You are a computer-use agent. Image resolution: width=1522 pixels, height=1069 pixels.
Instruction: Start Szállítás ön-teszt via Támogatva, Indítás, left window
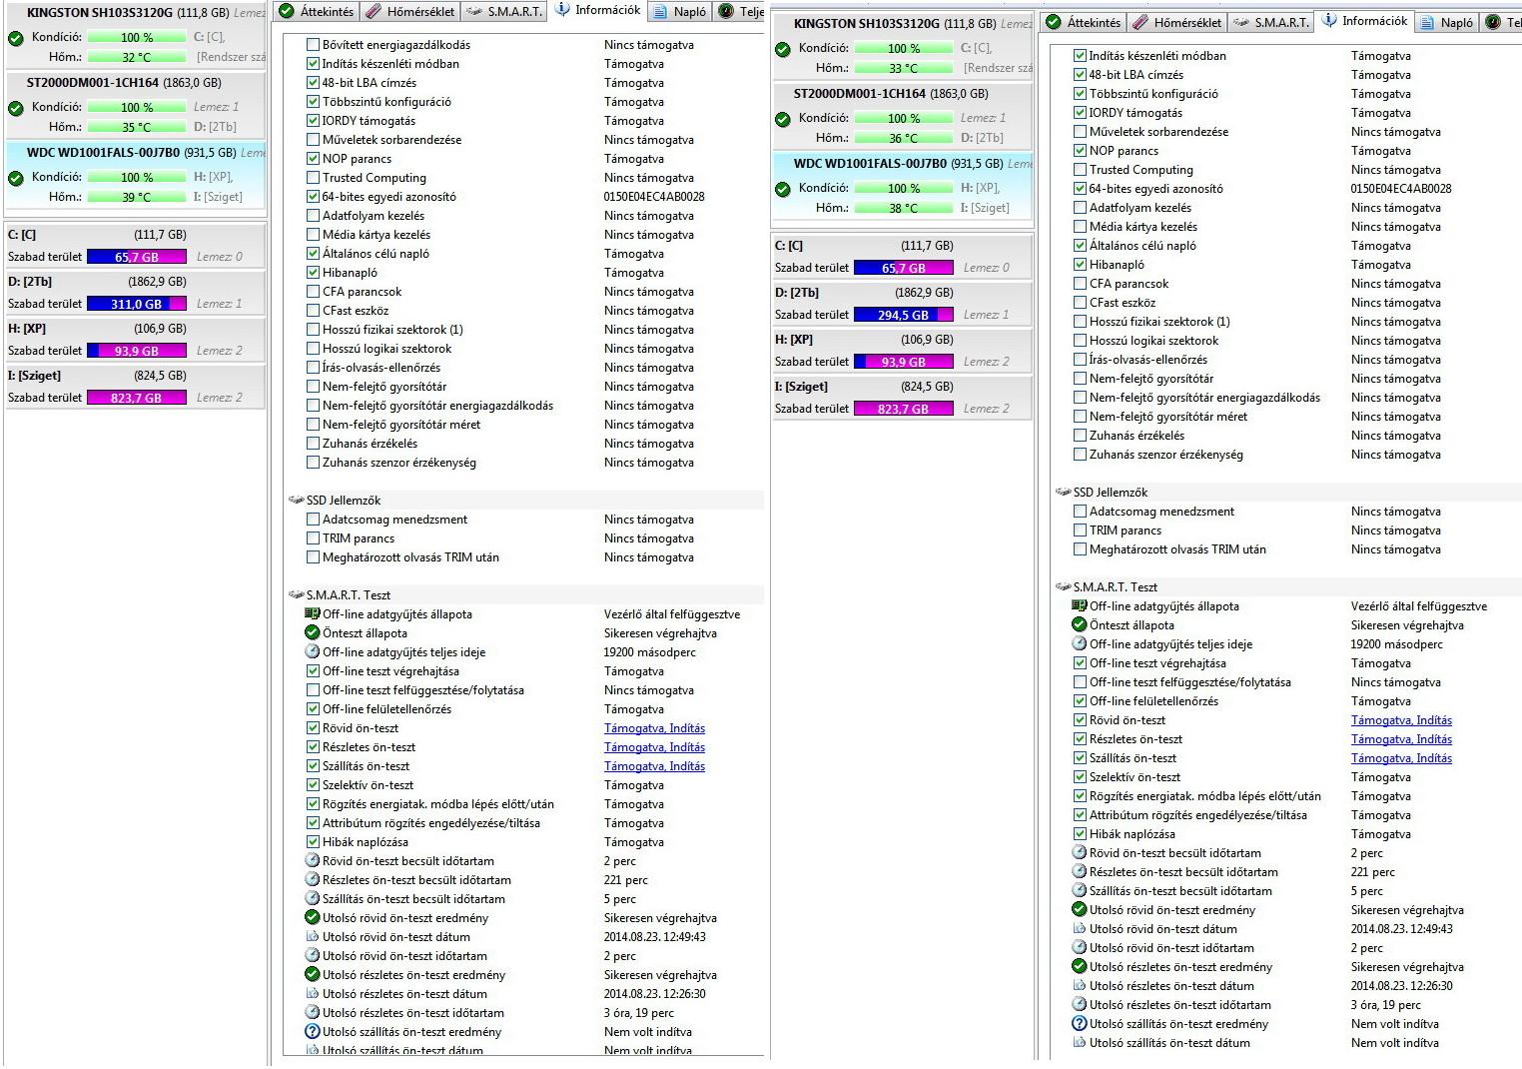(654, 766)
